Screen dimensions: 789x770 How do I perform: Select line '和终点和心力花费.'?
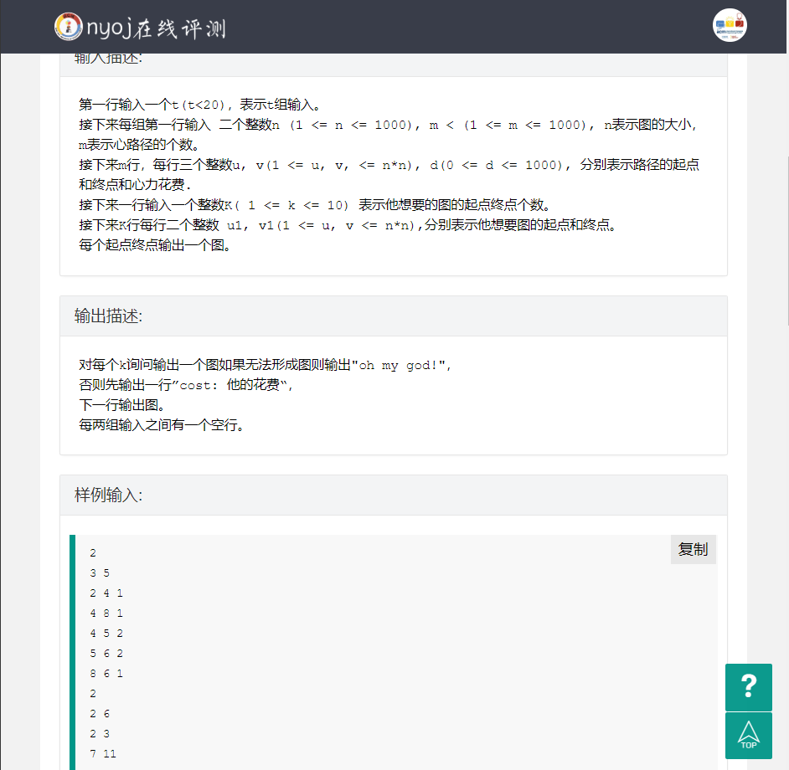point(135,185)
